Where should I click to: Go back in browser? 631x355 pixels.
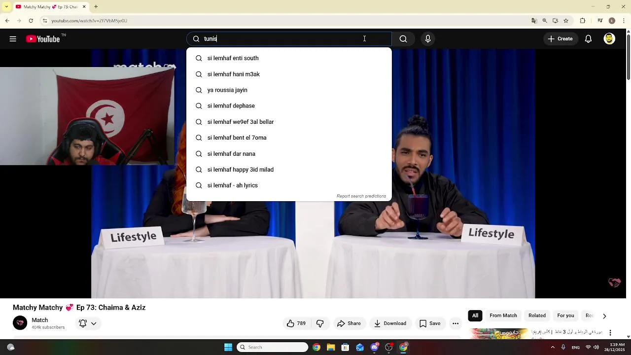click(x=7, y=21)
